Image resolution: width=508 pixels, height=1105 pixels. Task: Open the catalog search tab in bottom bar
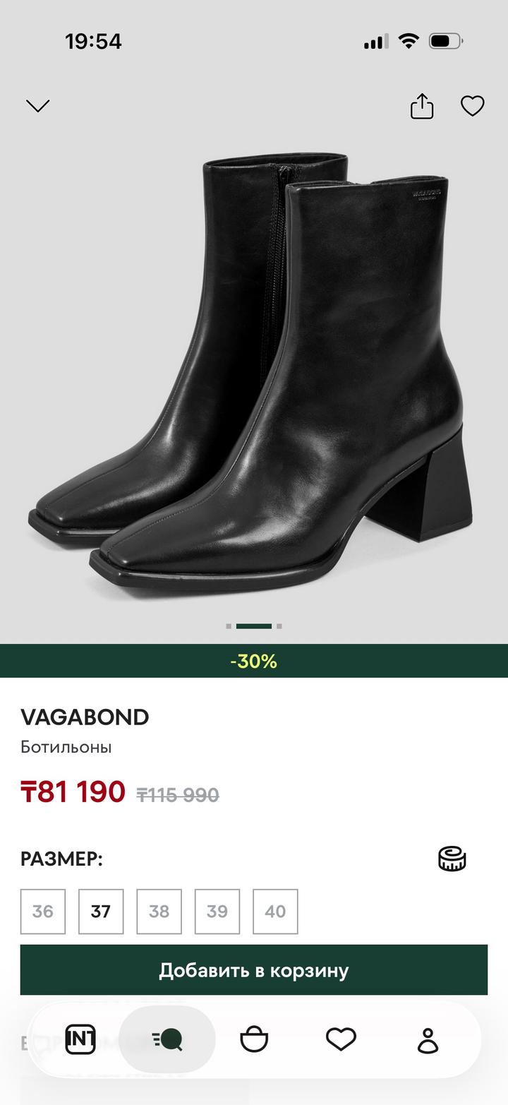tap(167, 1039)
